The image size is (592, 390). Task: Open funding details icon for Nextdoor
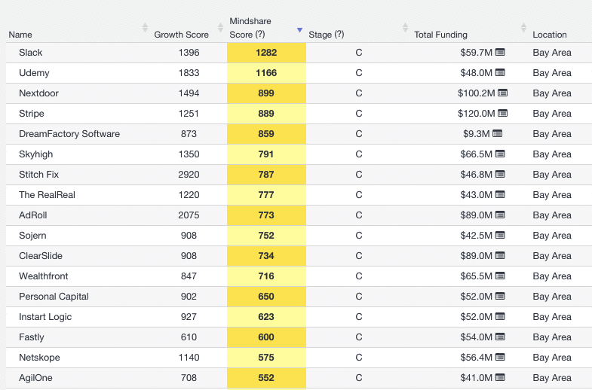(x=502, y=93)
